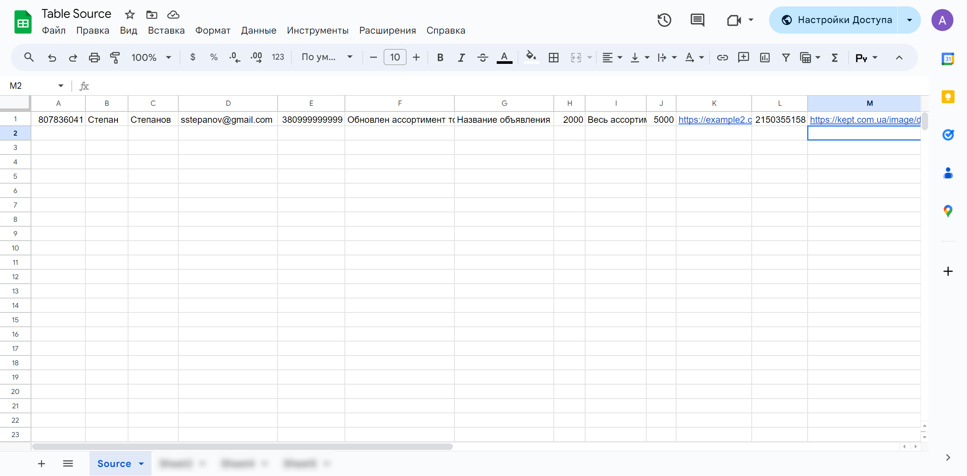Click the borders icon in toolbar

coord(553,57)
